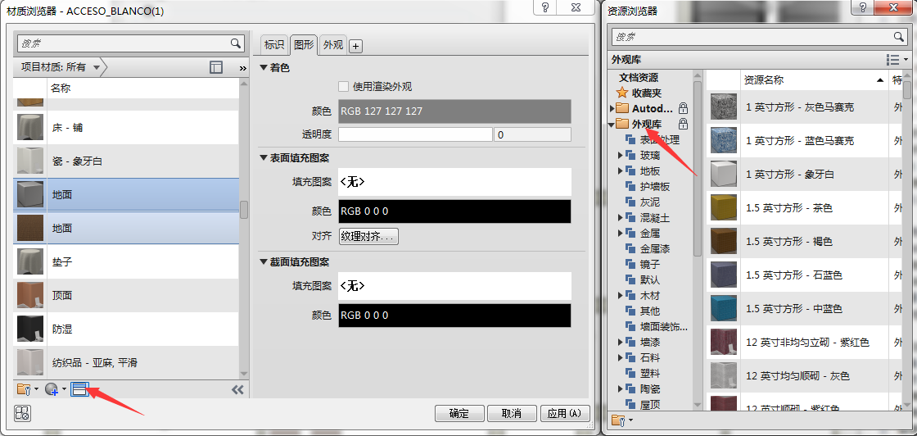Select the 1.5 英寸方形 - 中蓝色 thumbnail
Viewport: 917px width, 436px height.
723,308
